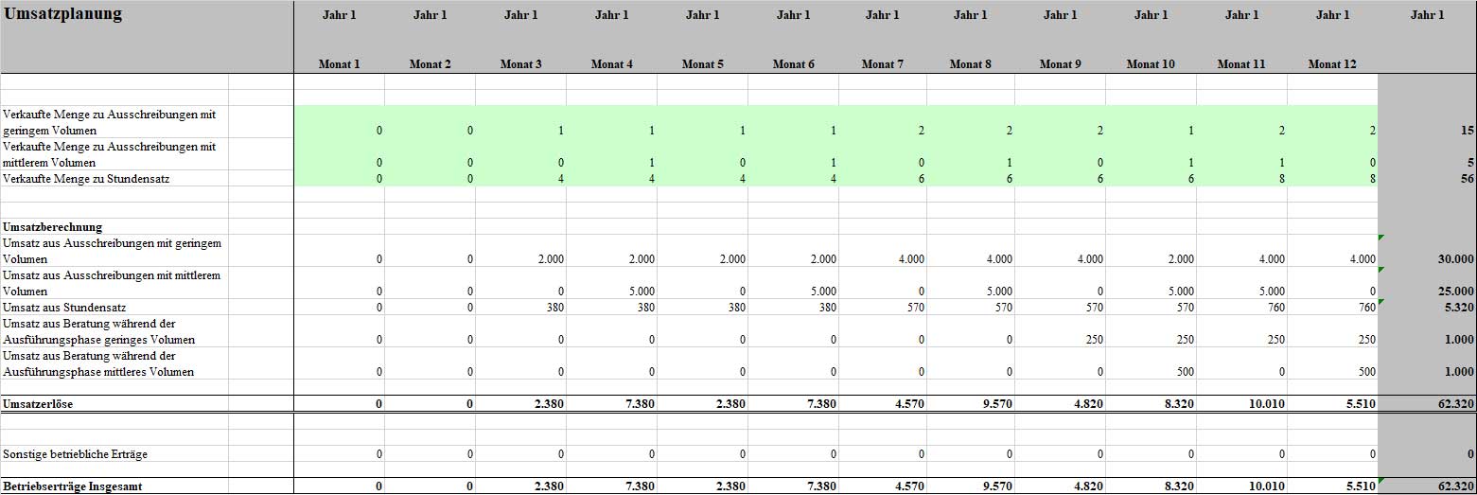
Task: Click geringem Volumen revenue 4.000 in Monat 8
Action: tap(1001, 258)
